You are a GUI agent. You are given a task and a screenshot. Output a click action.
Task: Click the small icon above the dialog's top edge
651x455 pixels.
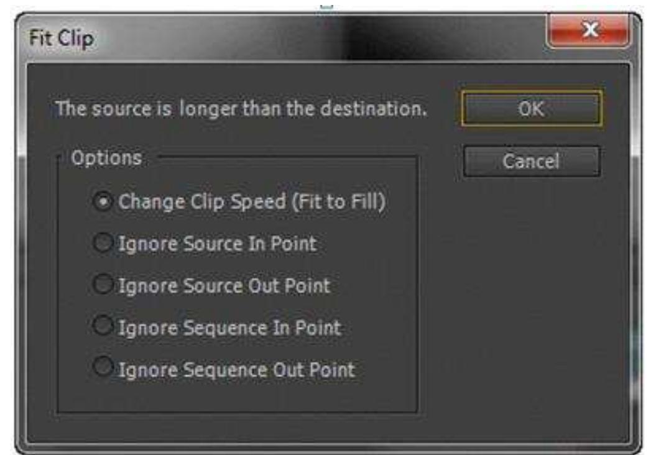(326, 5)
